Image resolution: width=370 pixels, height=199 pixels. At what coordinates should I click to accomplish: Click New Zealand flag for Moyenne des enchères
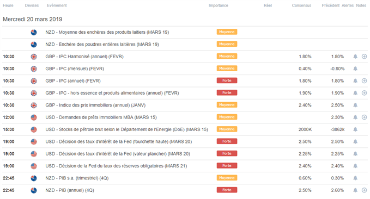pos(34,32)
